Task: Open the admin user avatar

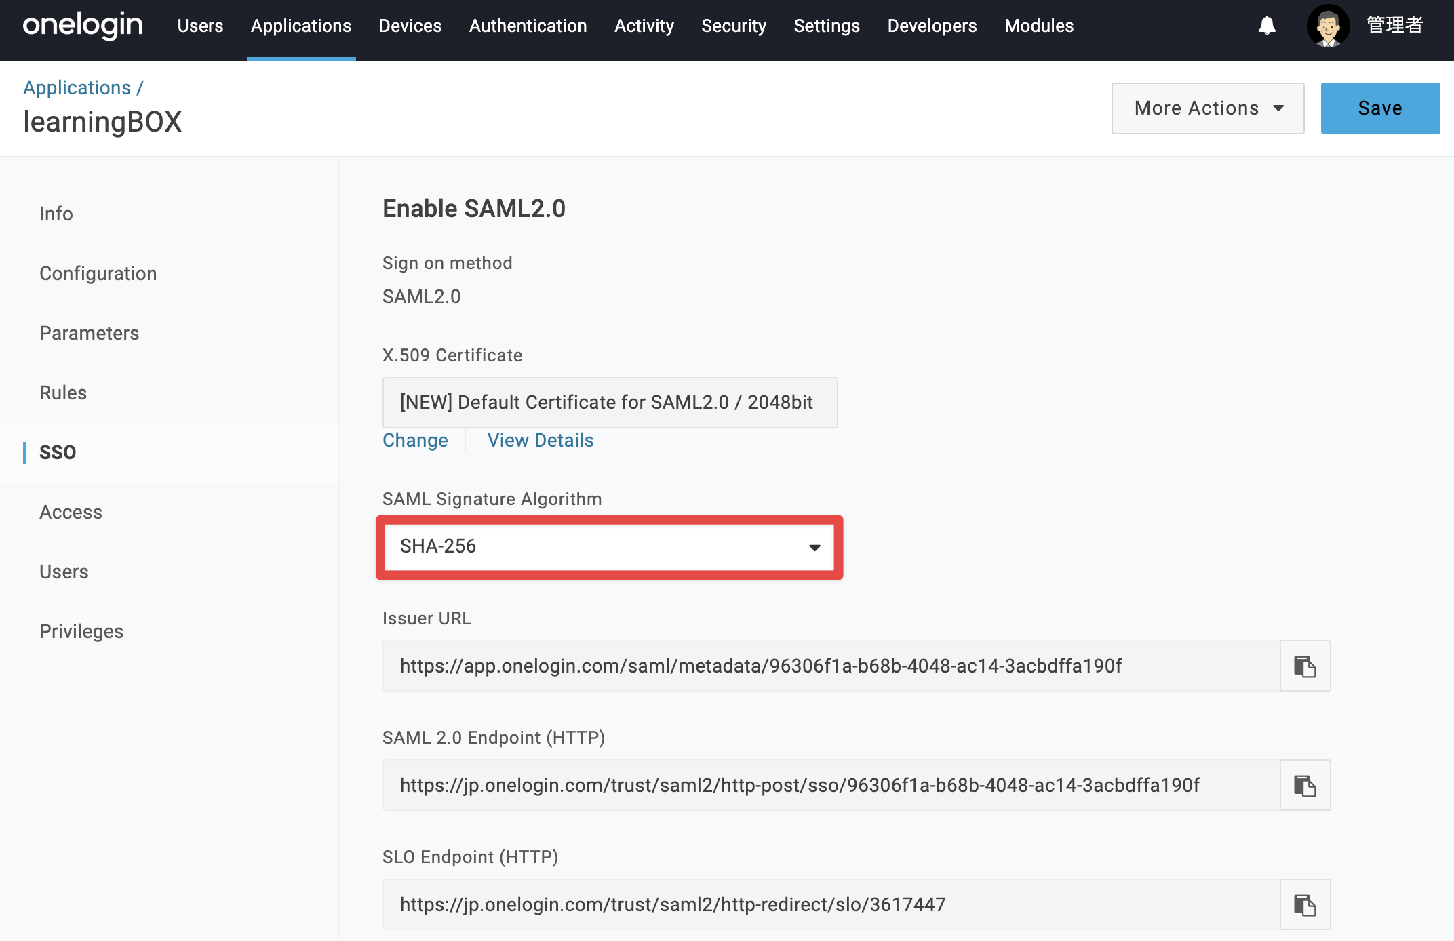Action: 1328,26
